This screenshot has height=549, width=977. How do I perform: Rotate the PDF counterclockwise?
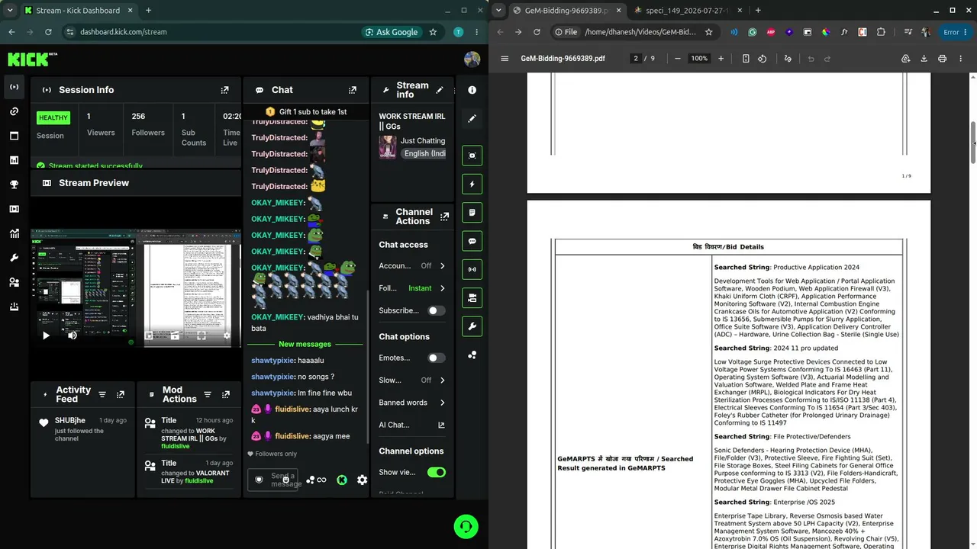coord(762,59)
